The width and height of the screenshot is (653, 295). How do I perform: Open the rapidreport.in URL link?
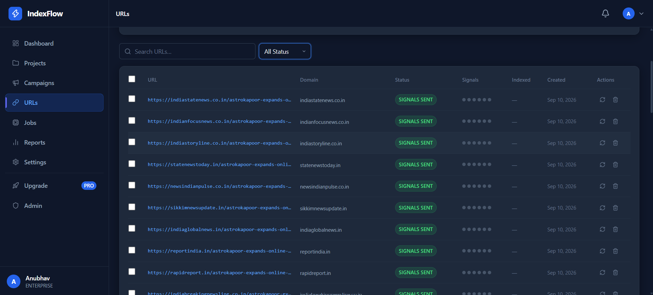(219, 273)
